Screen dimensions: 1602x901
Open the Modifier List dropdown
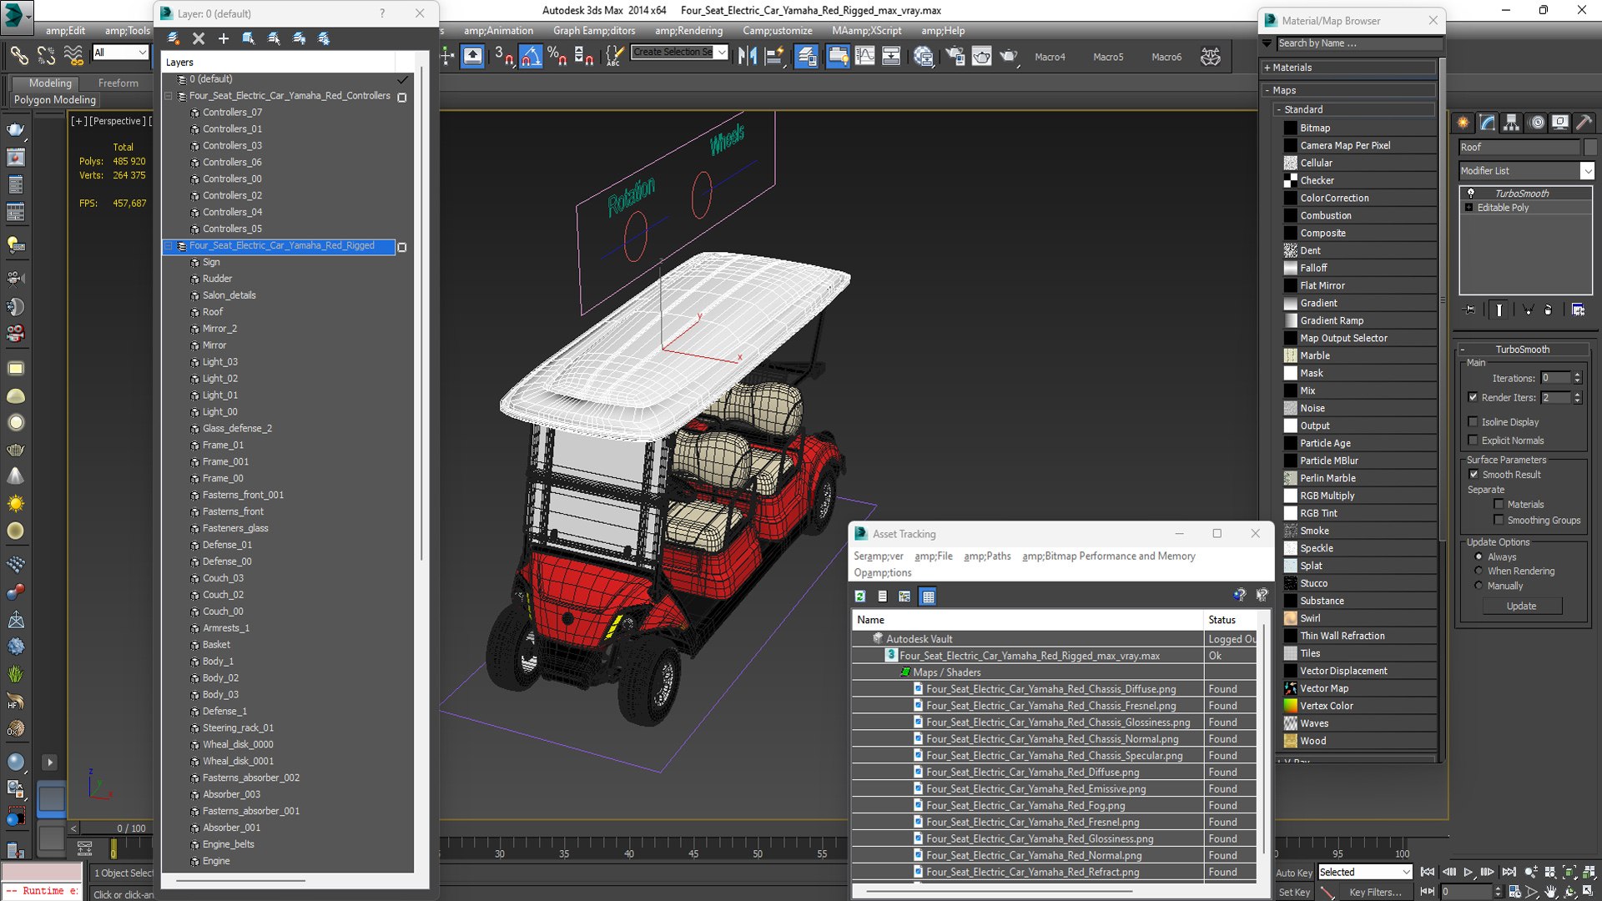pos(1526,170)
